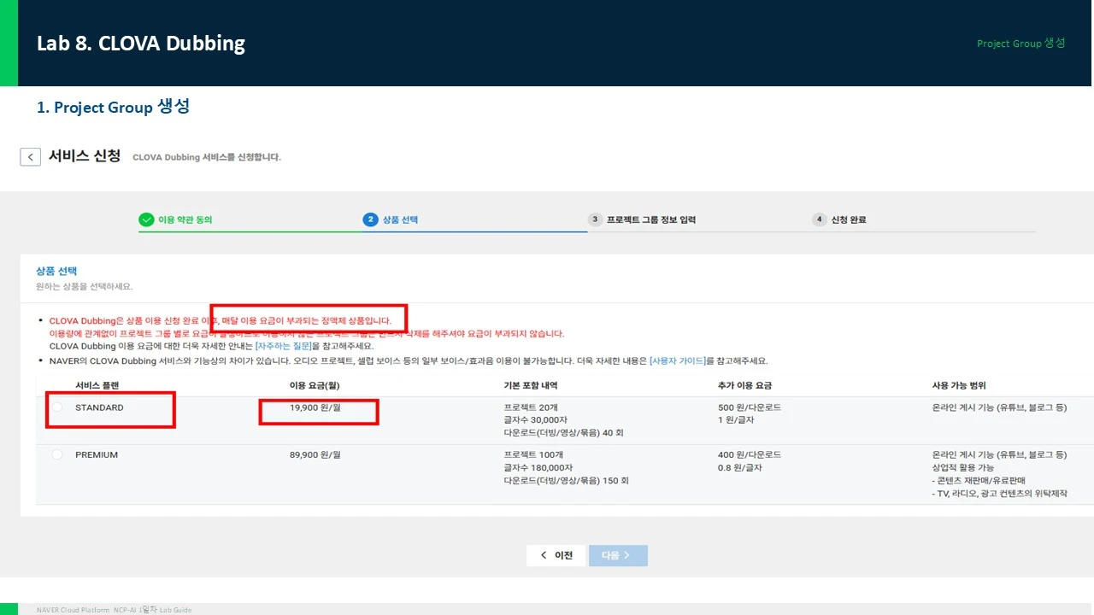Click the green Project Group 생성 header label
This screenshot has width=1094, height=615.
pos(1021,43)
